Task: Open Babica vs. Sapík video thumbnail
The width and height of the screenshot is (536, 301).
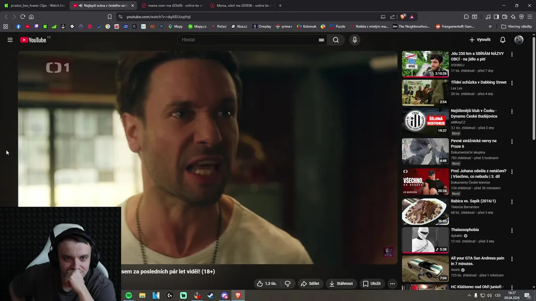Action: [425, 212]
